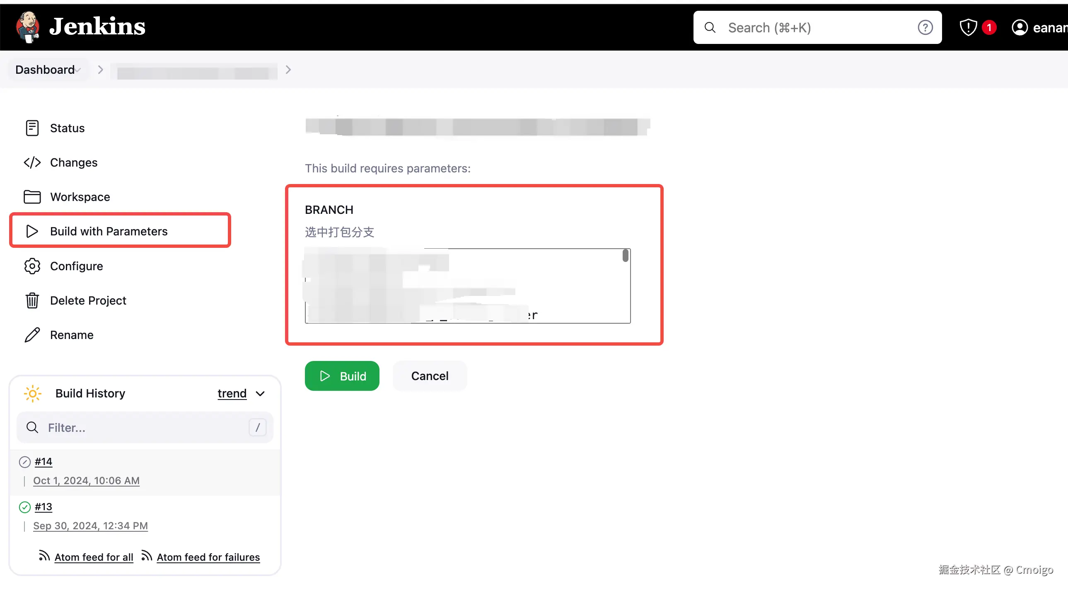Open the security warnings shield icon

(x=968, y=28)
